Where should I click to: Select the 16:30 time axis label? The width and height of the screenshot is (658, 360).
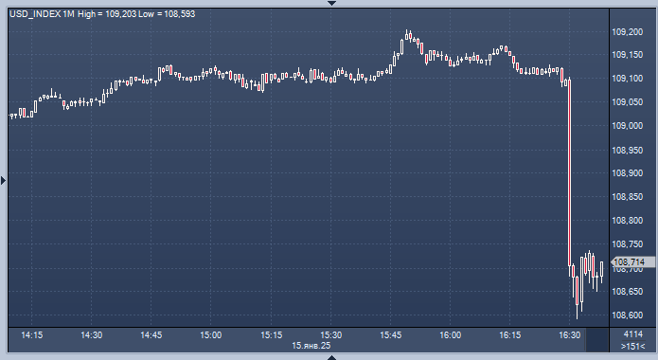(x=569, y=335)
